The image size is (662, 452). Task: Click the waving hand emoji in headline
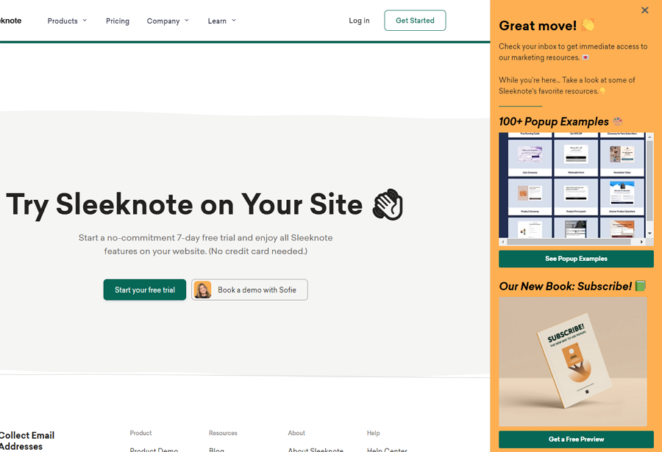pos(388,204)
